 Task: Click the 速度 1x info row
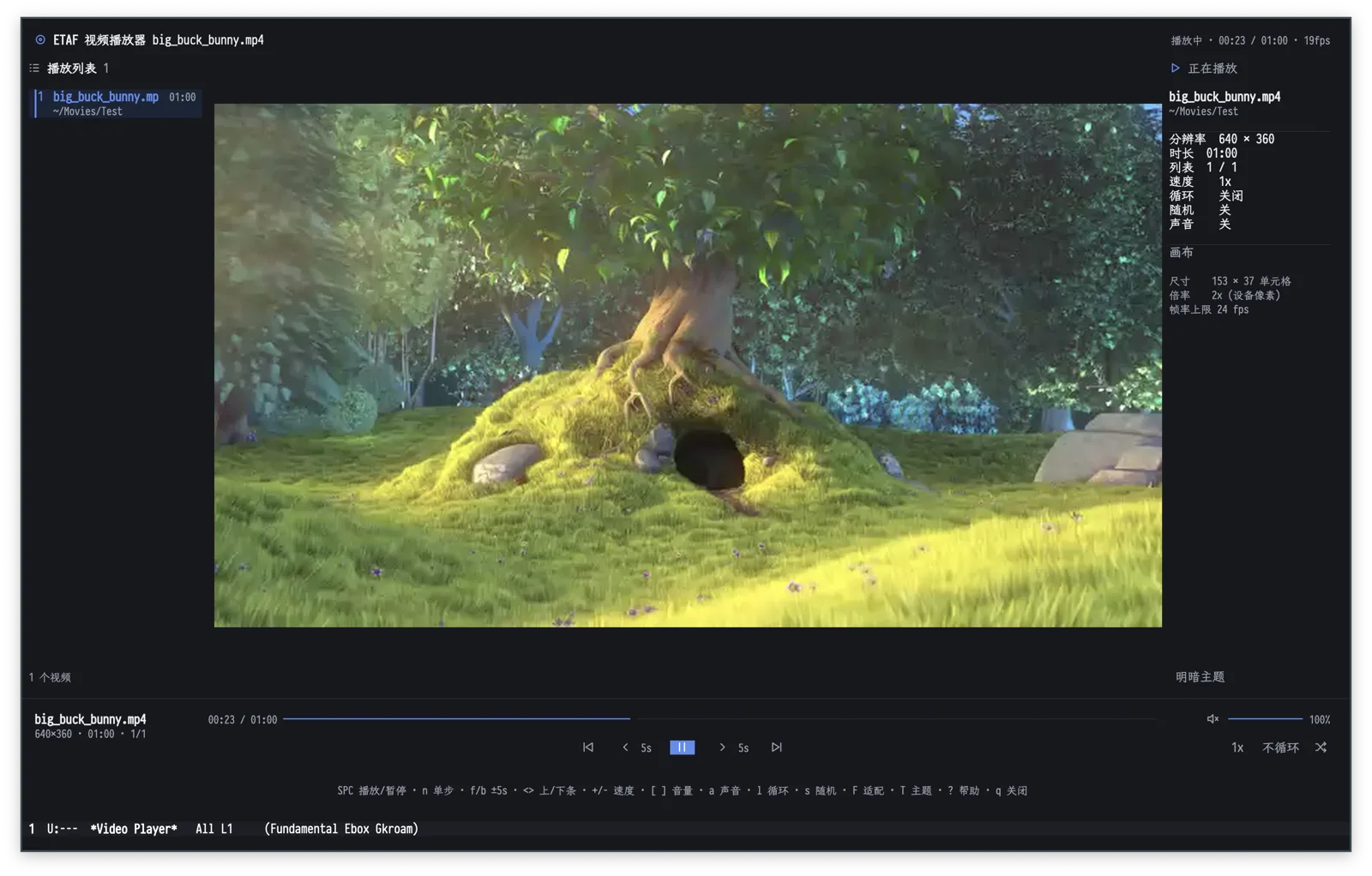[1200, 182]
